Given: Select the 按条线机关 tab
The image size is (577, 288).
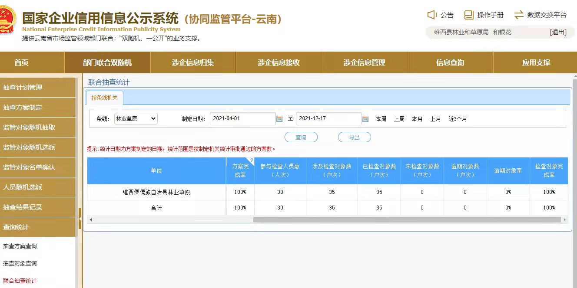Looking at the screenshot, I should click(104, 98).
